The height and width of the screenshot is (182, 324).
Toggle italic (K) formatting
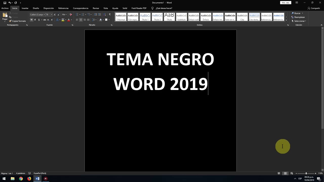point(35,20)
